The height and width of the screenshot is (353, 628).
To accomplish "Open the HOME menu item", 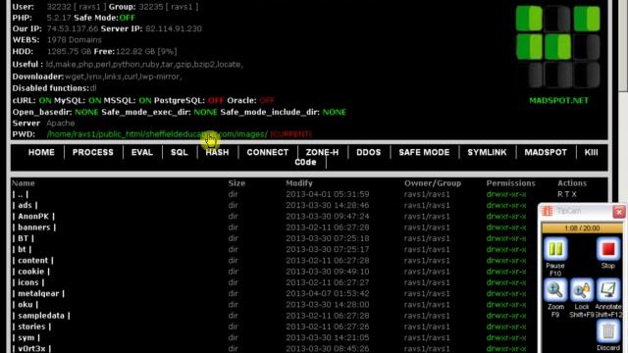I will (41, 152).
